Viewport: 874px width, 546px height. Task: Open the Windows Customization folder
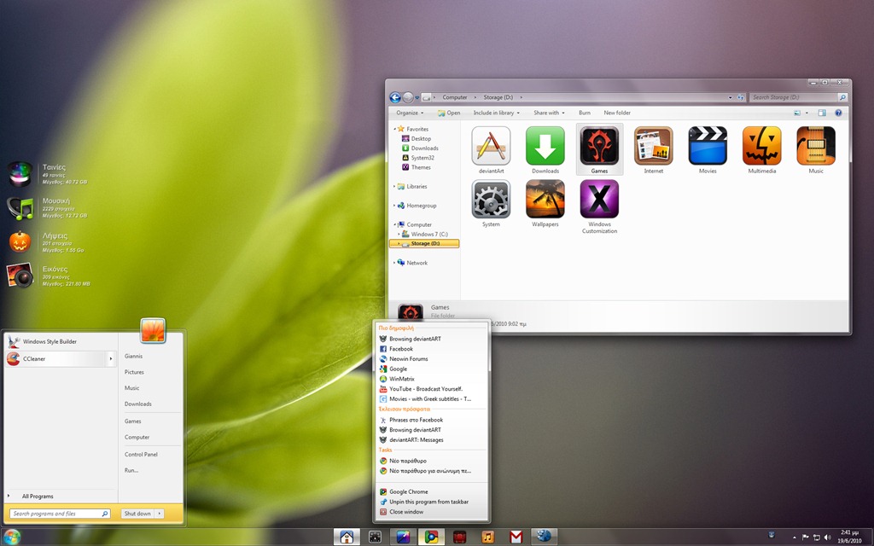pos(599,200)
